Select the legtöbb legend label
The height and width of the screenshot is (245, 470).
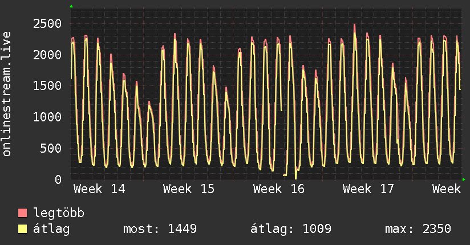(x=59, y=213)
